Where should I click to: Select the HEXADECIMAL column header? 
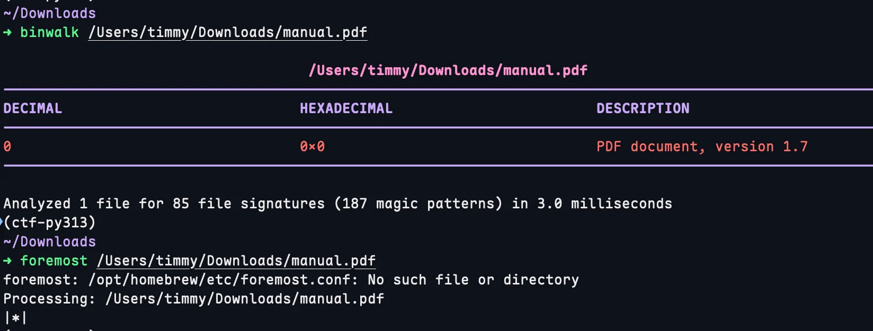[346, 109]
